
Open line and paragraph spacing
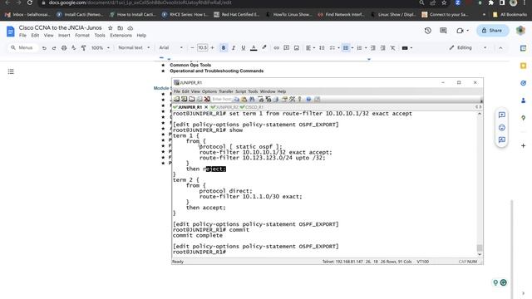322,48
